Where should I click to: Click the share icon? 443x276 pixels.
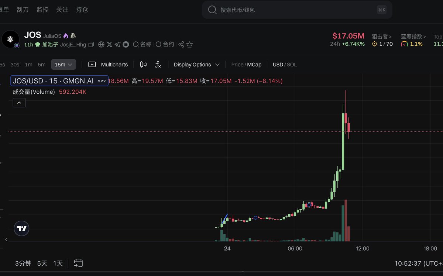pyautogui.click(x=181, y=45)
